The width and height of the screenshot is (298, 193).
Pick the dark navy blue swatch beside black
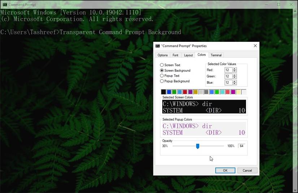click(x=169, y=92)
